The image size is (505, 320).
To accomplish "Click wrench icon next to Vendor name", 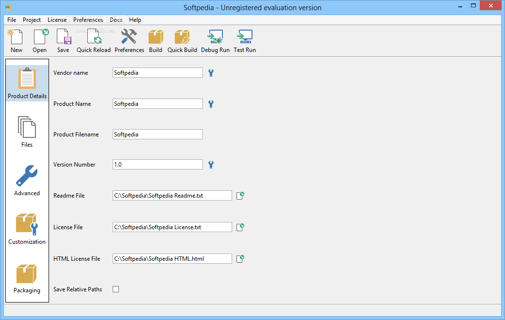I will point(211,73).
